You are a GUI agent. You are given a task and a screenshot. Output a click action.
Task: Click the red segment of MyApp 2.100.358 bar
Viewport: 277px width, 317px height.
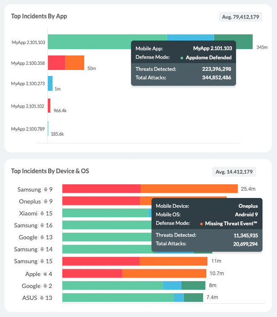[x=56, y=63]
